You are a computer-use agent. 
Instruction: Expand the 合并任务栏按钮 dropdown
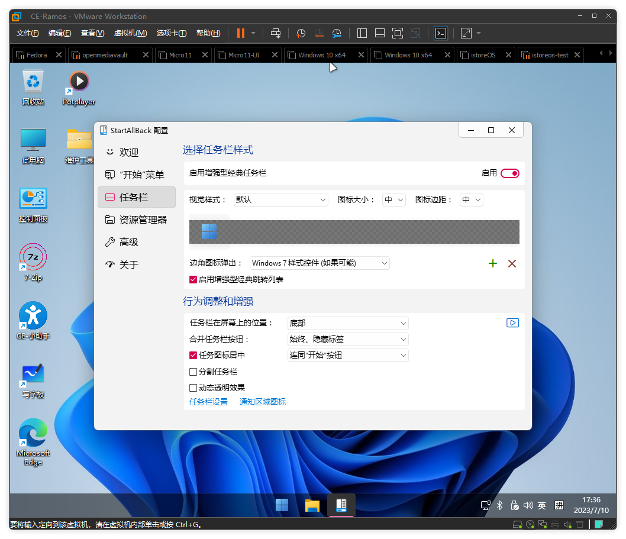tap(347, 340)
